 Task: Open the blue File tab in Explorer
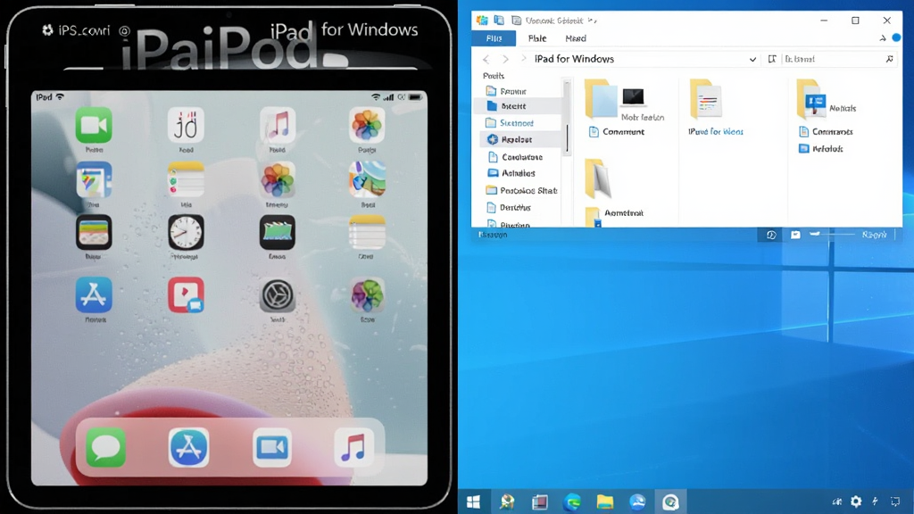pos(494,37)
